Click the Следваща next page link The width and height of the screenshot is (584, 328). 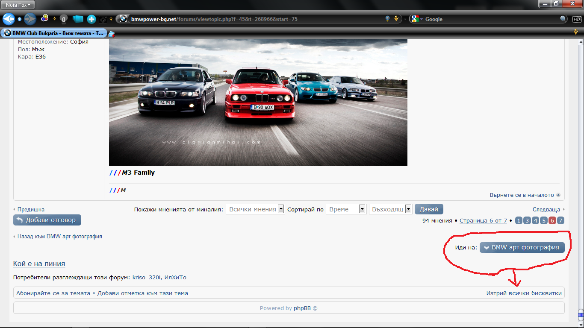pyautogui.click(x=546, y=209)
